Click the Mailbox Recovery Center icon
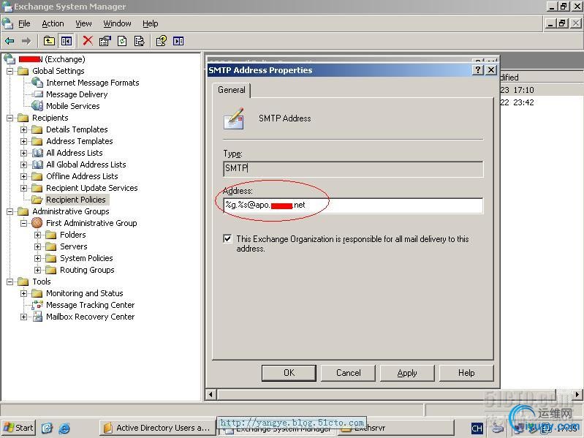The height and width of the screenshot is (438, 584). click(37, 317)
